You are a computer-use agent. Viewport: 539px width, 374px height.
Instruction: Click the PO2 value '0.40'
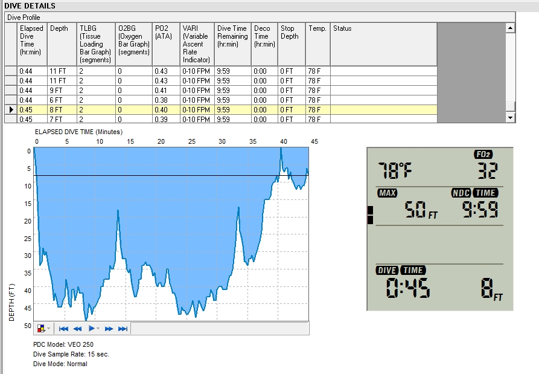pos(166,110)
